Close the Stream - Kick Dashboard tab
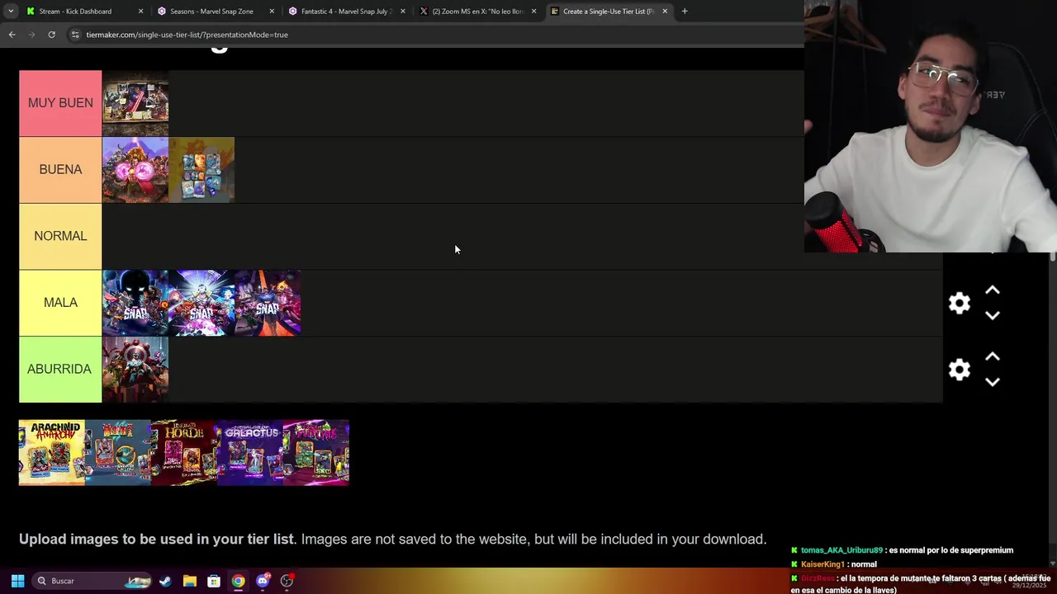Viewport: 1057px width, 594px height. (x=140, y=12)
